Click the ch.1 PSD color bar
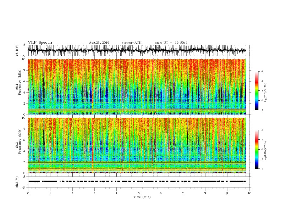Image resolution: width=281 pixels, height=217 pixels. click(257, 91)
